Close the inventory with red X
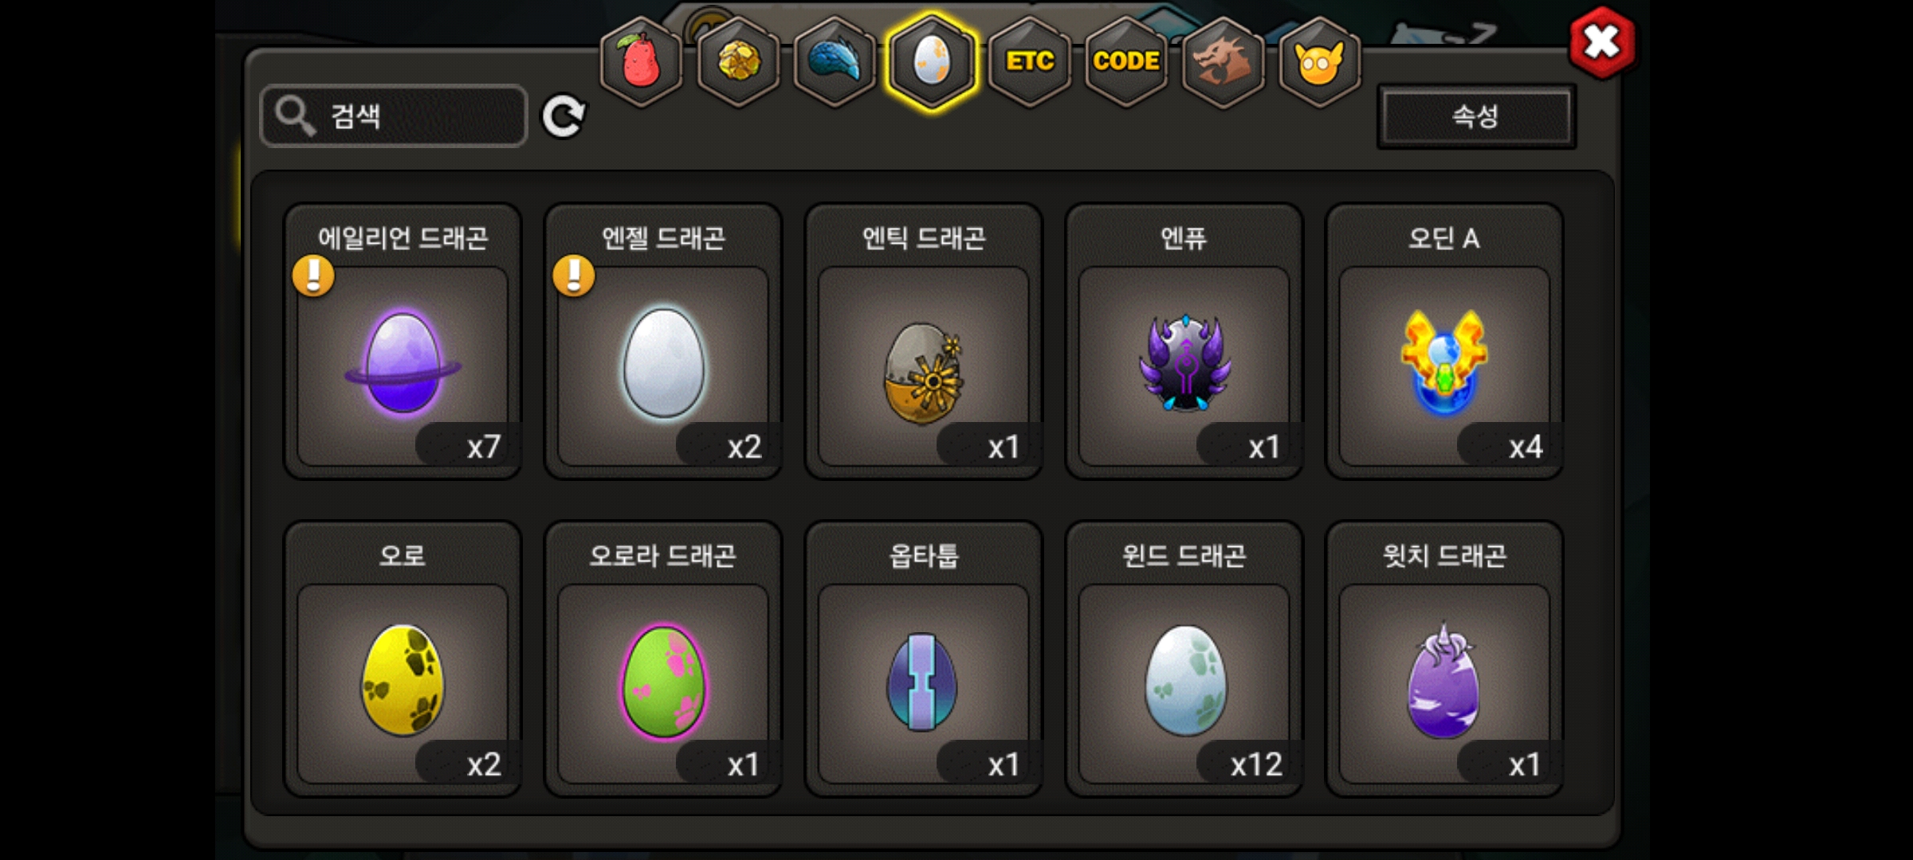 coord(1602,42)
